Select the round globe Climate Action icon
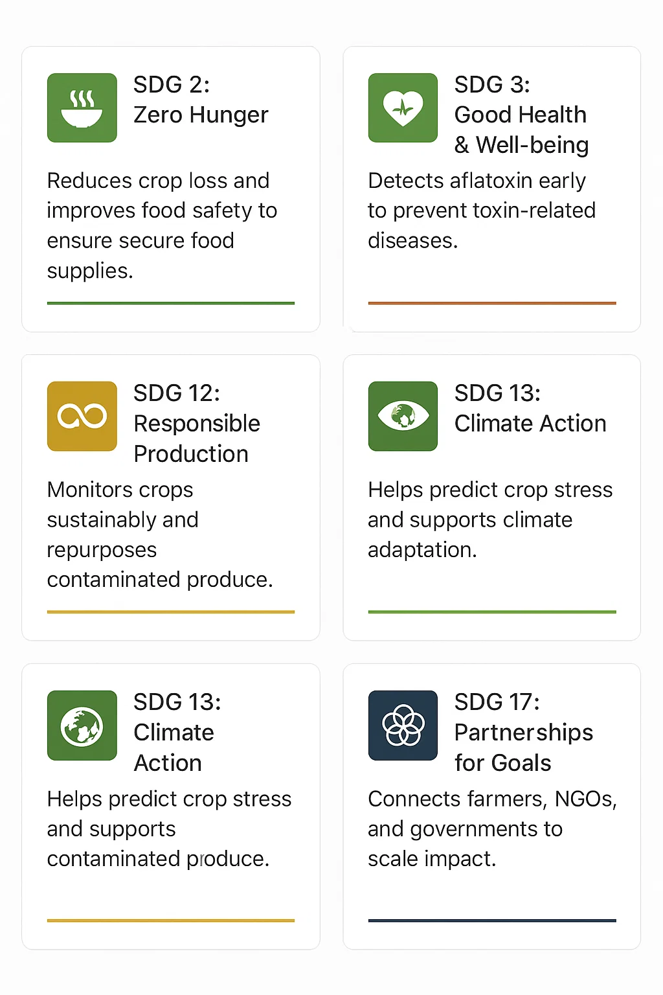663x995 pixels. coord(82,726)
